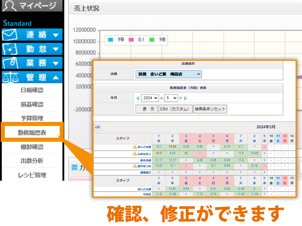The image size is (302, 226).
Task: Click the 業務 paperclip icon
Action: pyautogui.click(x=10, y=63)
